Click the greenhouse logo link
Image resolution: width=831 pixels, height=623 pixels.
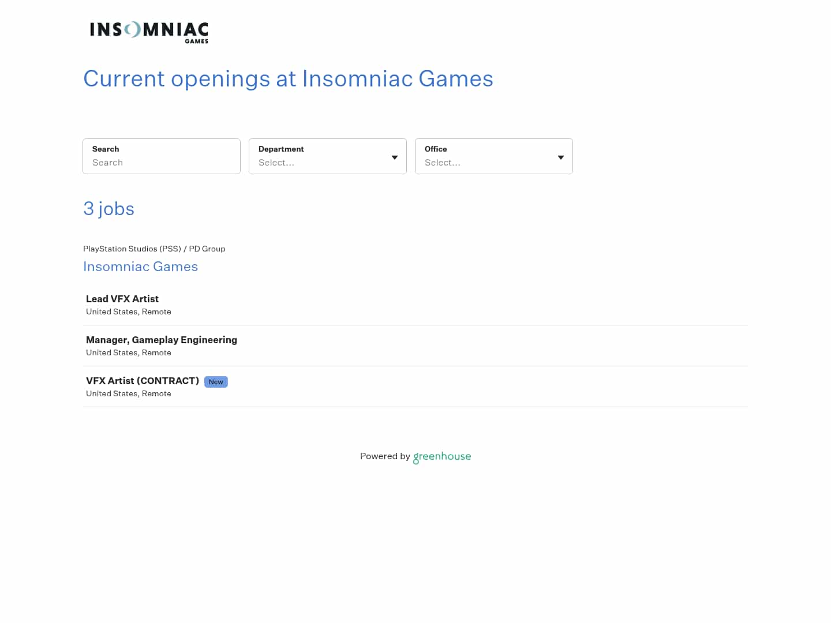[x=442, y=457]
